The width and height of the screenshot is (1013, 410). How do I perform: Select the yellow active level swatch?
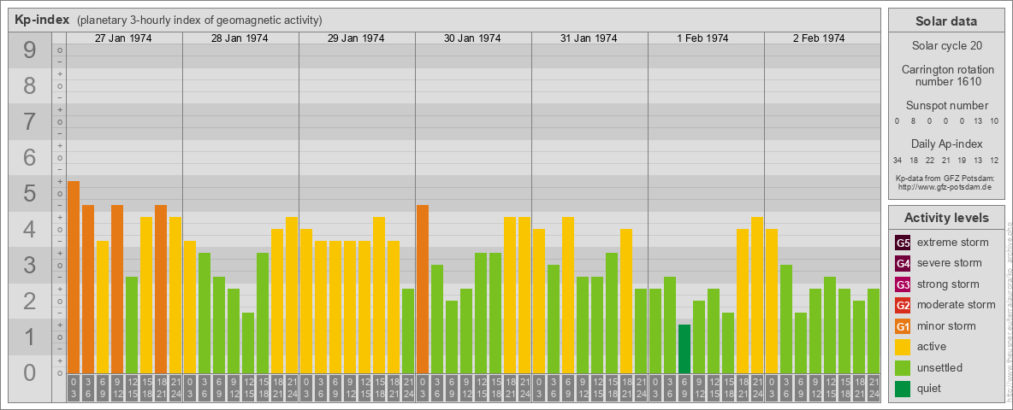(903, 347)
